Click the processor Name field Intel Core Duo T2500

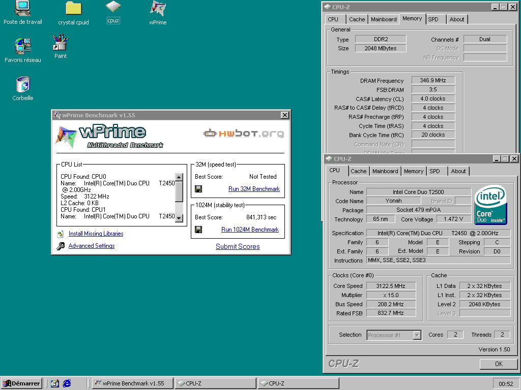(x=418, y=192)
